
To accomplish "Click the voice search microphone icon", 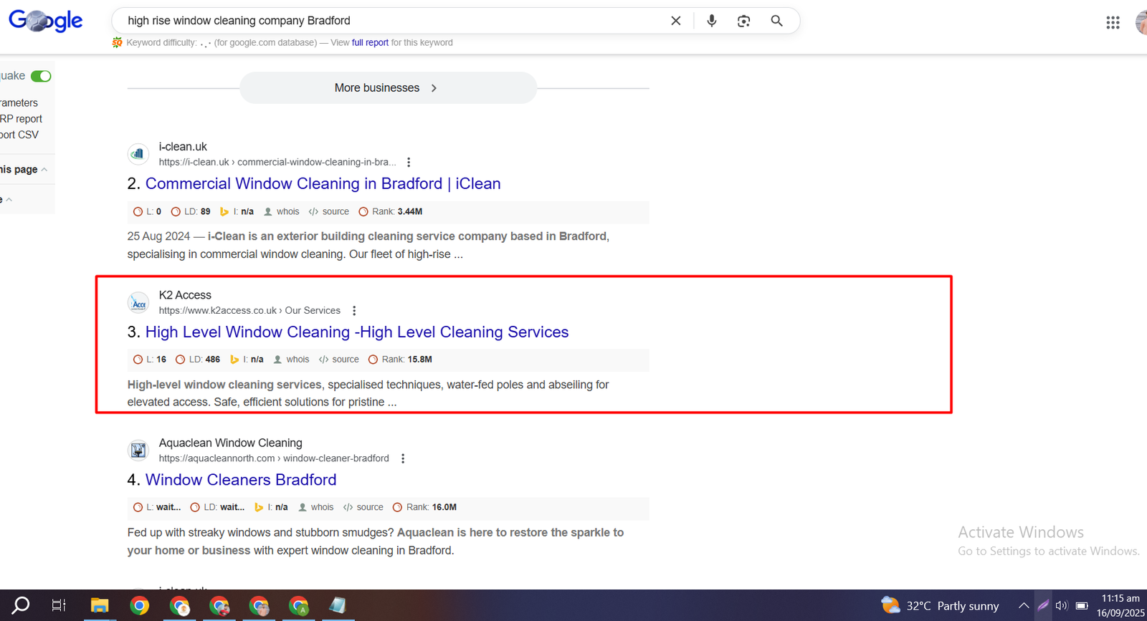I will [x=711, y=21].
